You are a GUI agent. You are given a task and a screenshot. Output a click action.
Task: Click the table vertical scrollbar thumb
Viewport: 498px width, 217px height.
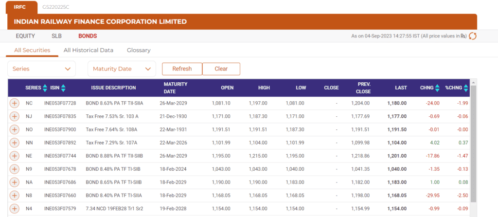(473, 144)
